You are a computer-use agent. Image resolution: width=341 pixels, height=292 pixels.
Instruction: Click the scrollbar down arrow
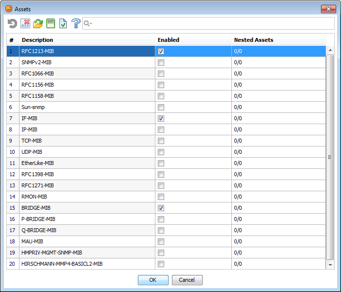(330, 265)
